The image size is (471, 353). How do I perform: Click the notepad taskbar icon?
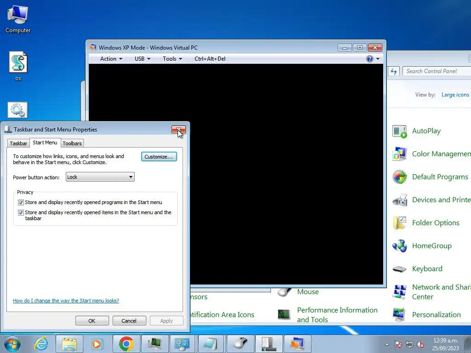(211, 344)
